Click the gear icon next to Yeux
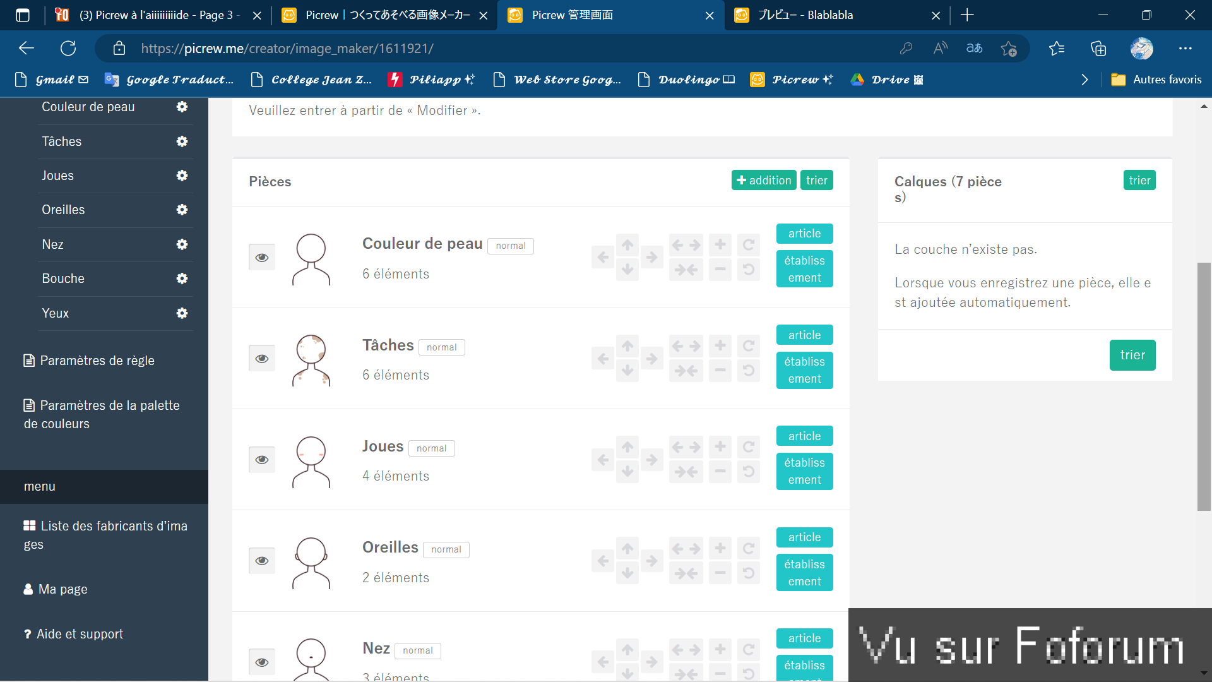Screen dimensions: 1212x682 click(182, 313)
